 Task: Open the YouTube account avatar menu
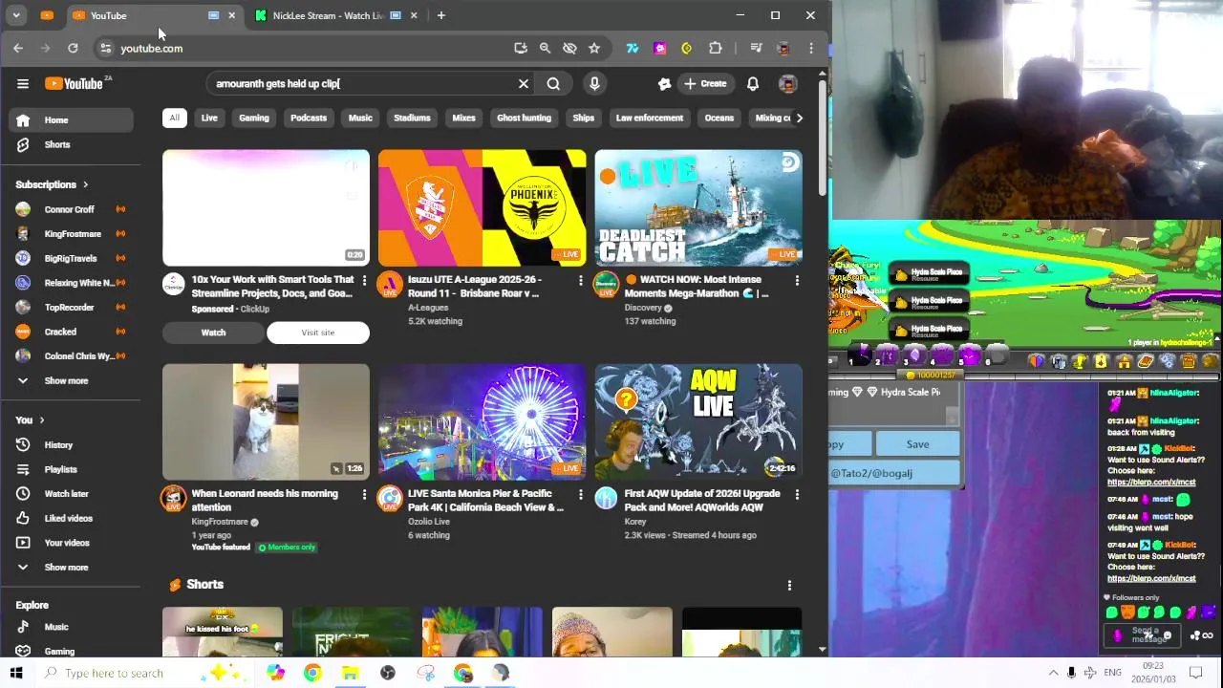788,83
